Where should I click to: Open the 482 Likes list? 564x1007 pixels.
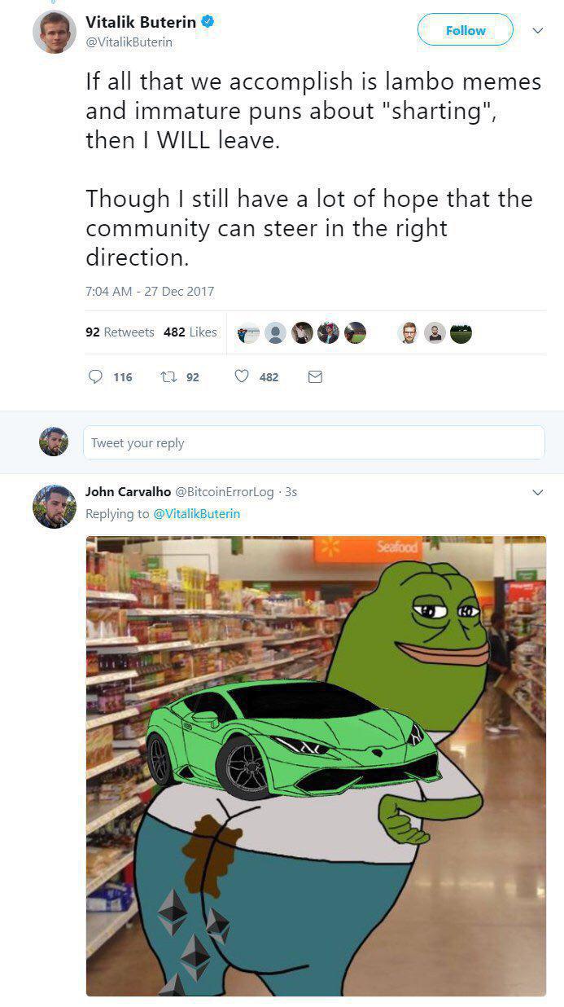[190, 332]
